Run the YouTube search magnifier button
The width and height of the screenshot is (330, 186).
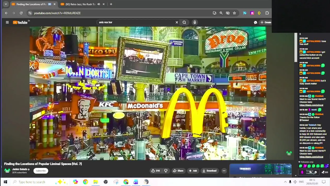[184, 22]
